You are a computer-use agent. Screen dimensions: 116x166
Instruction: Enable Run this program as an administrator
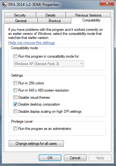pos(15,129)
